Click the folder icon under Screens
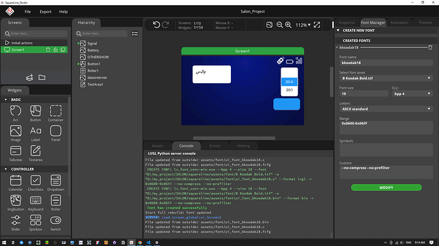This screenshot has height=246, width=439. (x=42, y=77)
